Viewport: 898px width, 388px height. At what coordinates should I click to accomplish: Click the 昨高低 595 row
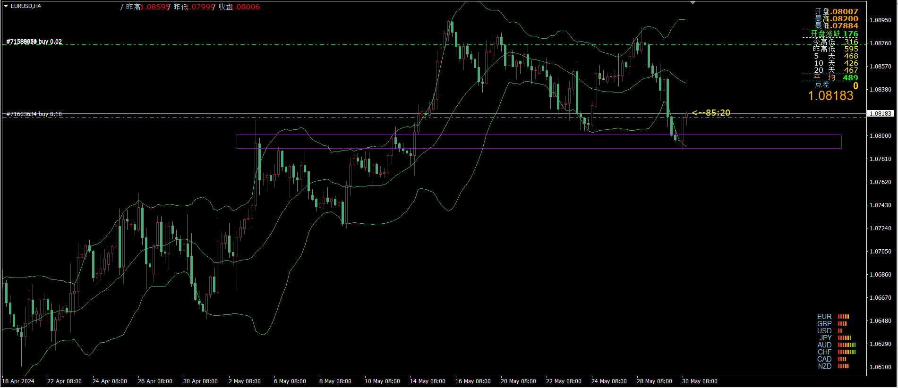tap(836, 49)
